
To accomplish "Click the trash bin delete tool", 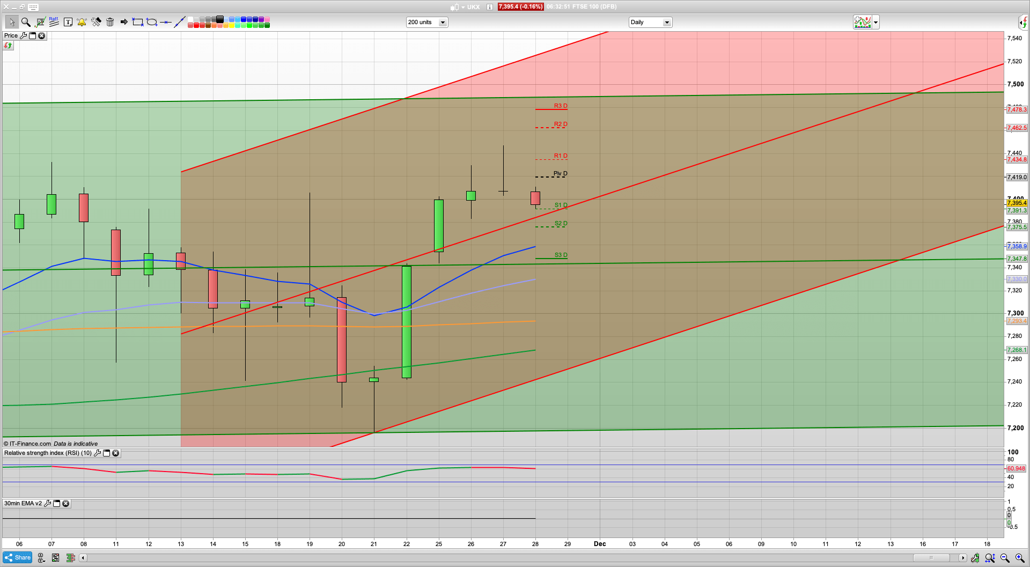I will point(109,22).
